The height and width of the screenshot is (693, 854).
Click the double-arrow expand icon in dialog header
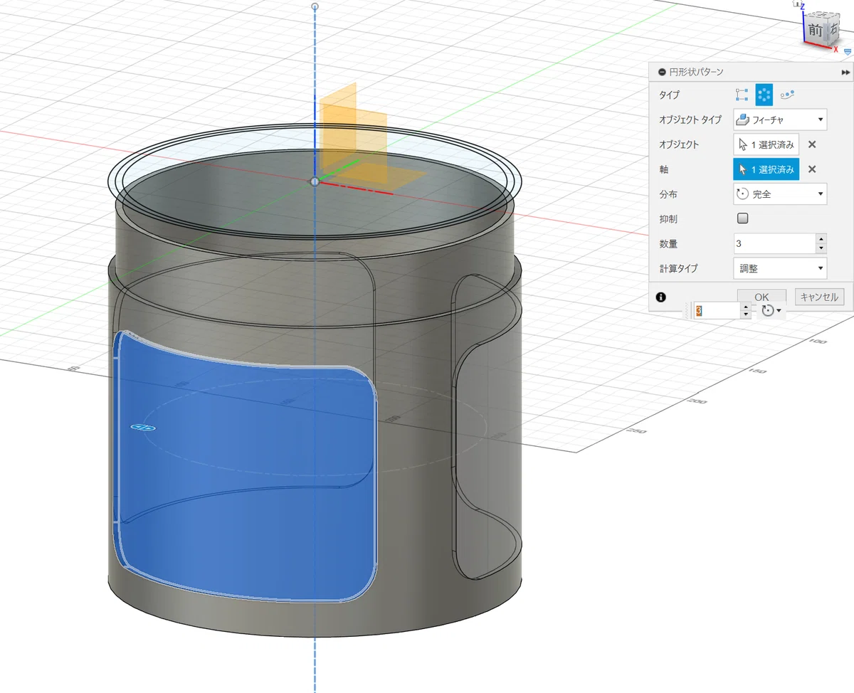845,73
